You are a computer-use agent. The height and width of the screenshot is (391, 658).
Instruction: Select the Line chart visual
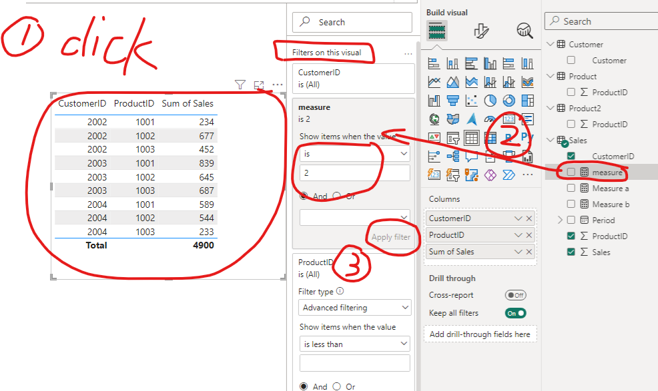click(x=434, y=82)
